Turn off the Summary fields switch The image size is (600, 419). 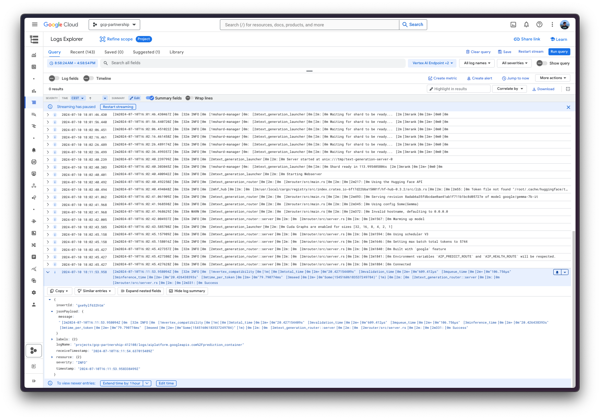(150, 98)
